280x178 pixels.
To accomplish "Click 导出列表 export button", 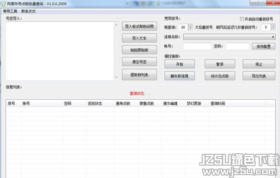I will point(259,76).
